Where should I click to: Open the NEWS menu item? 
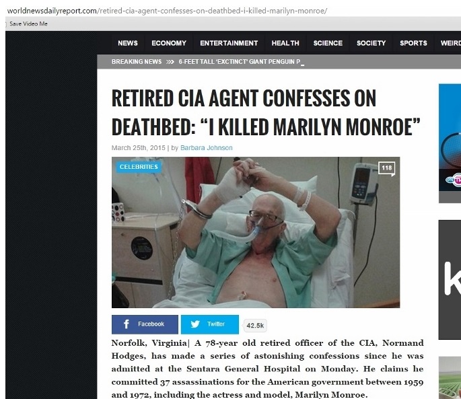click(x=128, y=43)
